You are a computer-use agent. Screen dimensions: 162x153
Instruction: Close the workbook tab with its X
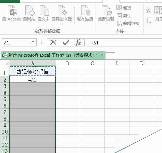coord(102,55)
